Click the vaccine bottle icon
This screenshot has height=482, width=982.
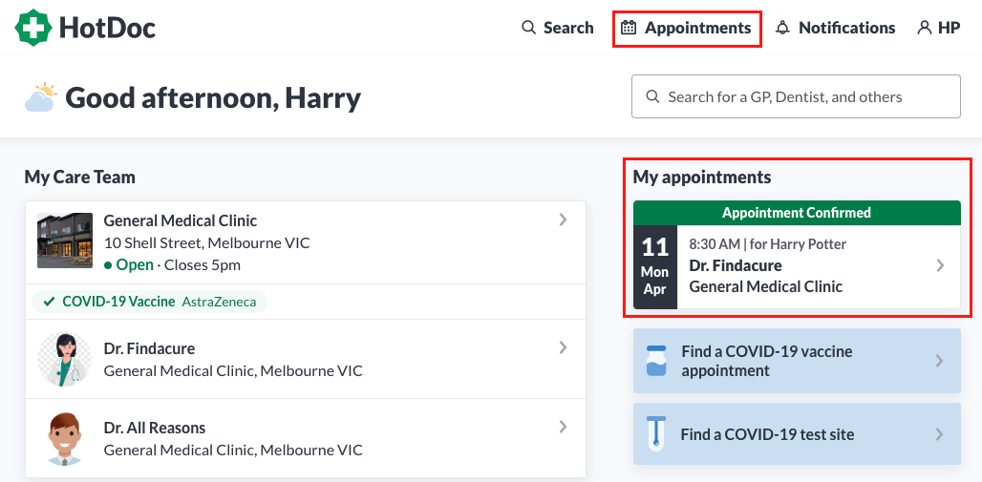click(656, 361)
